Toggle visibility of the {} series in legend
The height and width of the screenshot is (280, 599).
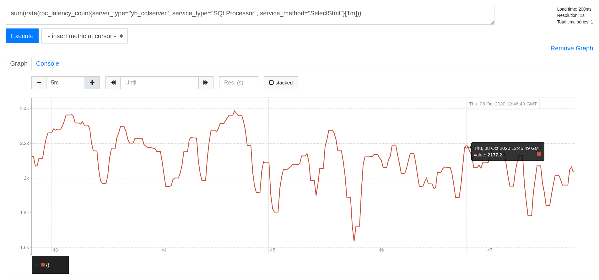click(x=47, y=265)
